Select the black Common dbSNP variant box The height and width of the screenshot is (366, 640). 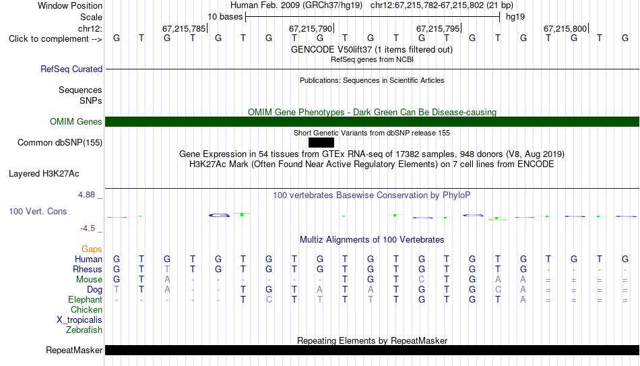pos(321,143)
